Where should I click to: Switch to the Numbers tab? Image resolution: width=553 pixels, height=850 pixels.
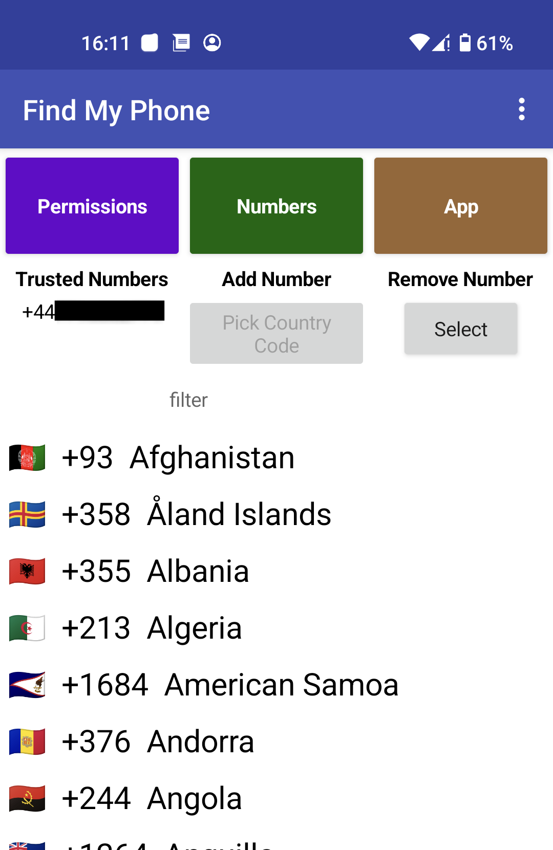276,206
